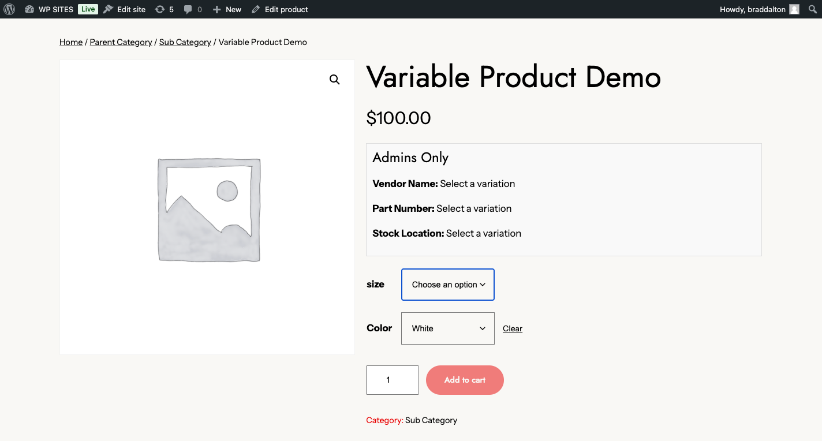Click the Live status badge
Image resolution: width=822 pixels, height=441 pixels.
tap(88, 9)
